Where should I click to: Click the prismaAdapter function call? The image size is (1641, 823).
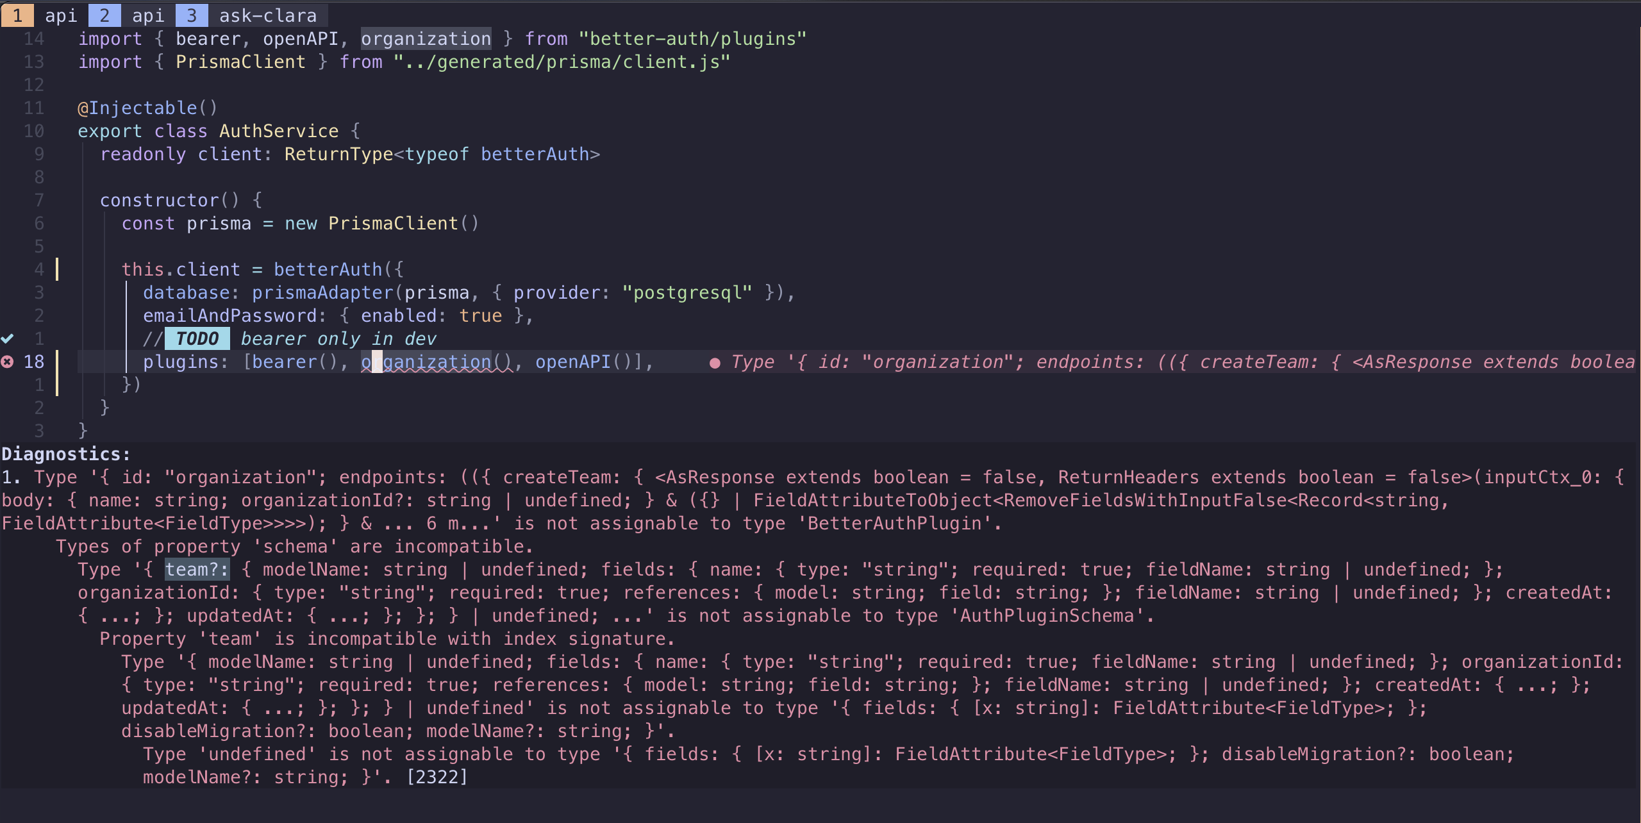click(x=322, y=292)
